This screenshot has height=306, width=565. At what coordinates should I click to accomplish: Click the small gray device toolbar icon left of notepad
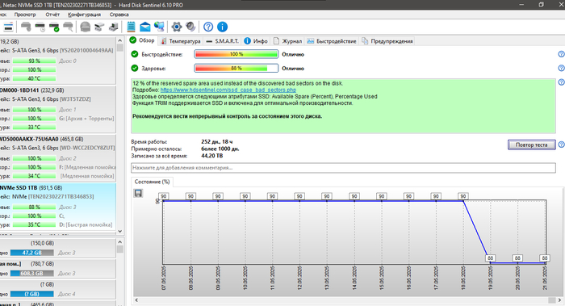click(x=113, y=27)
